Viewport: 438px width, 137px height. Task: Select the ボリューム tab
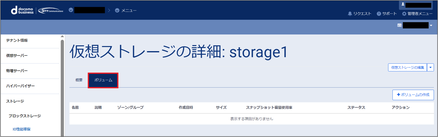[103, 80]
